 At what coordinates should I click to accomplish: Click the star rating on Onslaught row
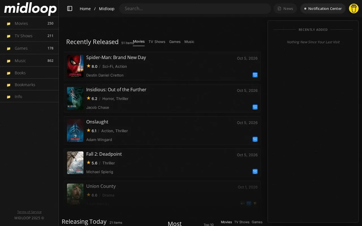[91, 131]
